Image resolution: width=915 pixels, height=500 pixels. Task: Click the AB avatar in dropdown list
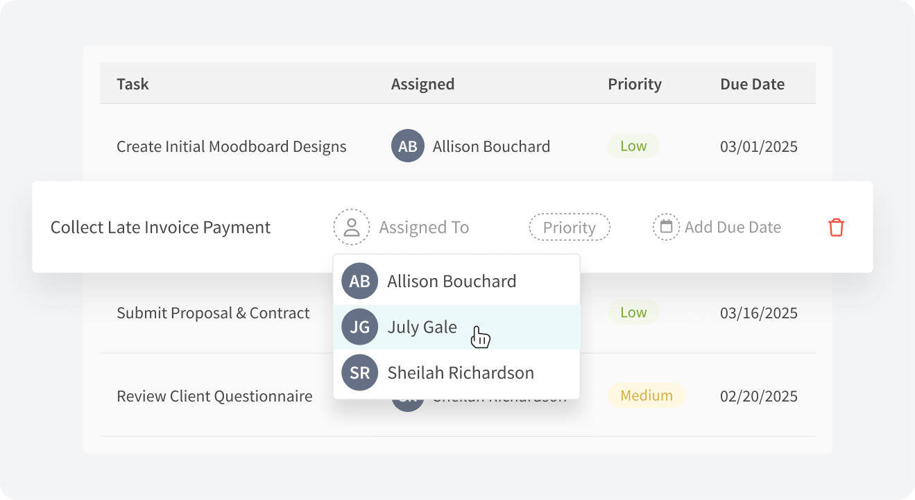click(359, 281)
